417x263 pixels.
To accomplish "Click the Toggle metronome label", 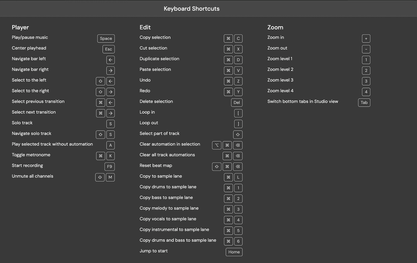I will point(31,155).
